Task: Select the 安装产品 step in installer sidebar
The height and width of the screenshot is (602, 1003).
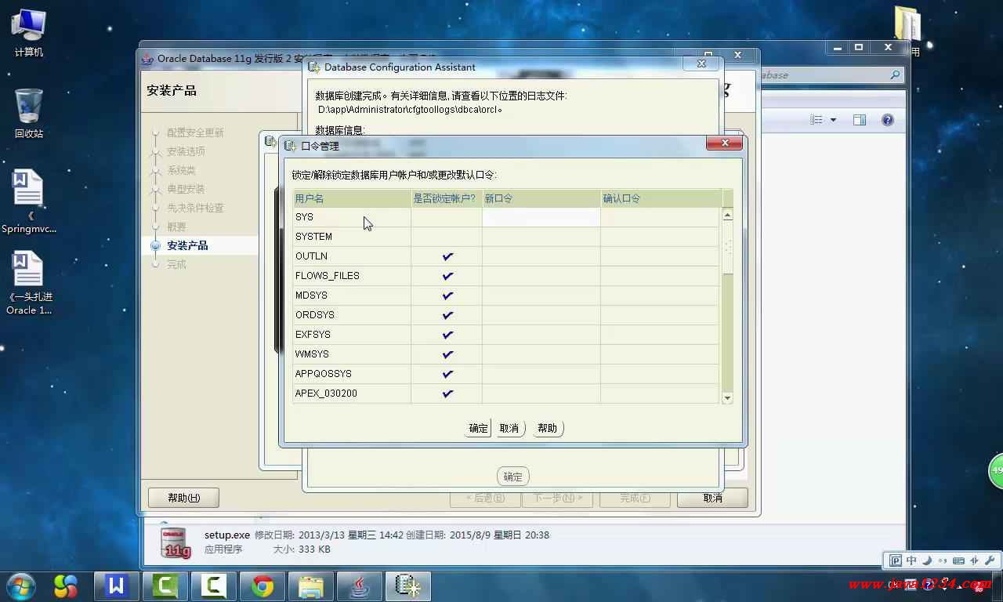Action: [187, 246]
